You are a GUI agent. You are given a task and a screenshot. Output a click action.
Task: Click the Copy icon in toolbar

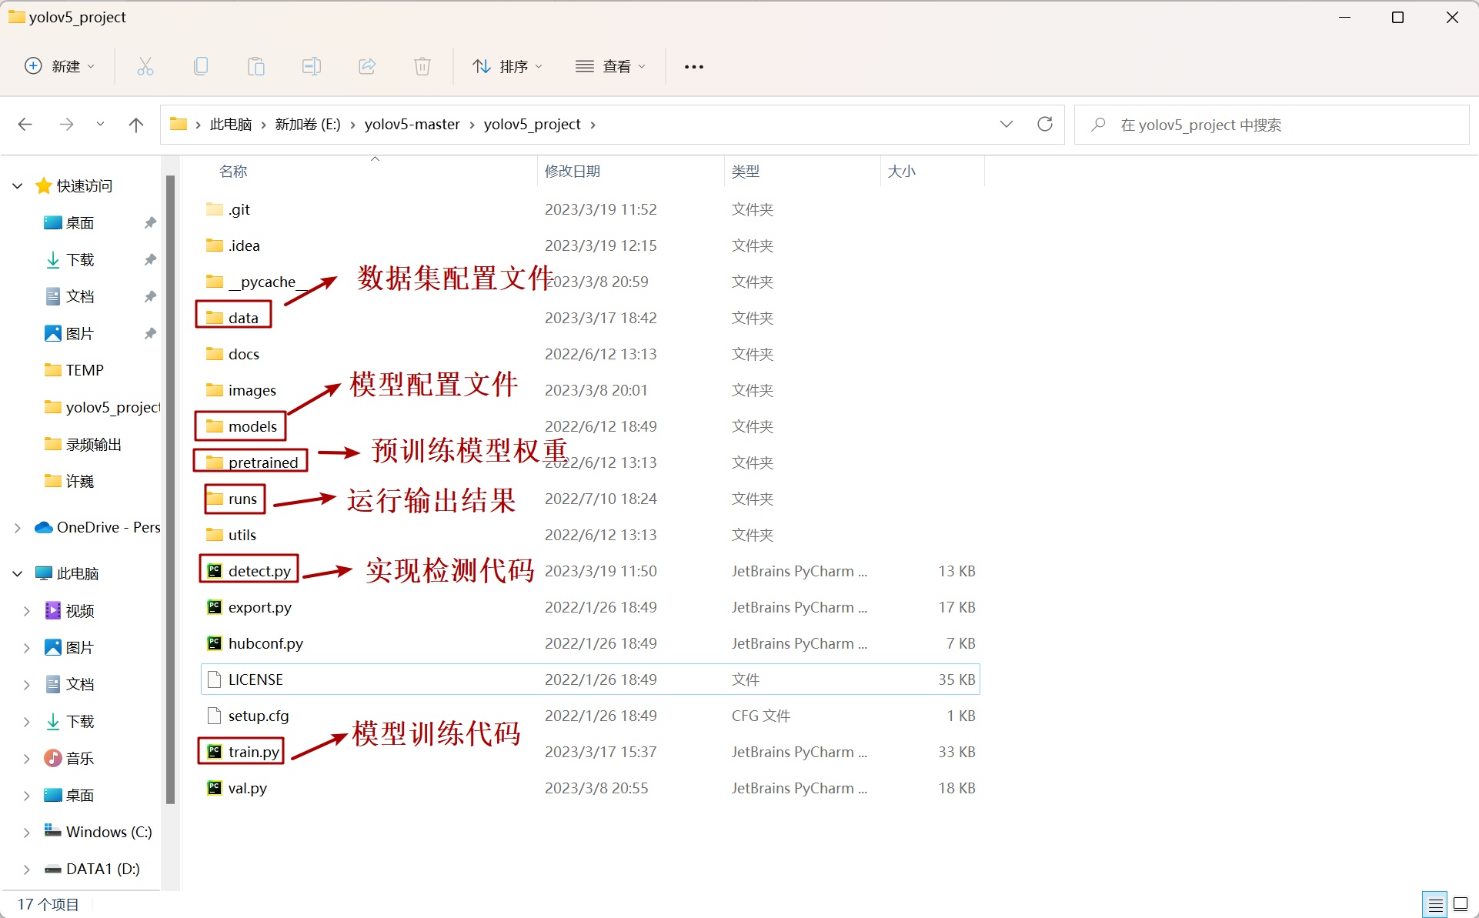[x=201, y=66]
